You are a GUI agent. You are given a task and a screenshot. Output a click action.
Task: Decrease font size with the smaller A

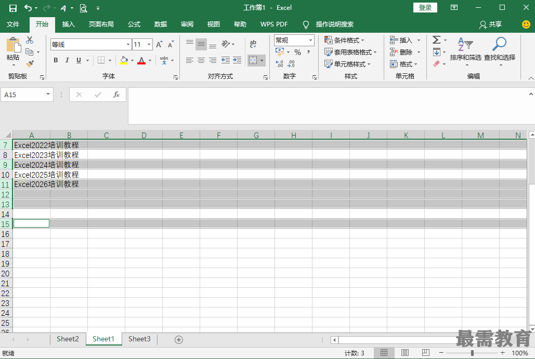(171, 44)
